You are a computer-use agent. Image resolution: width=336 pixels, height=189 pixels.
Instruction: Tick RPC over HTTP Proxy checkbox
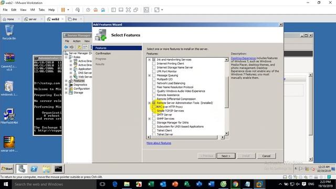point(154,107)
